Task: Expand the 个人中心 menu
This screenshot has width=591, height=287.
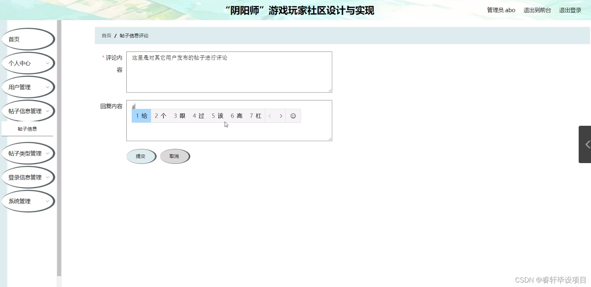Action: click(x=28, y=63)
